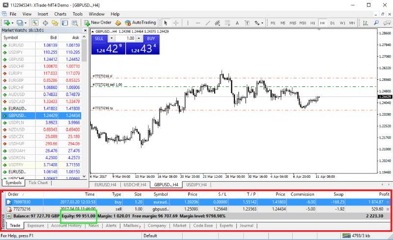Image resolution: width=393 pixels, height=240 pixels.
Task: Switch chart timeframe to H1
Action: [313, 23]
